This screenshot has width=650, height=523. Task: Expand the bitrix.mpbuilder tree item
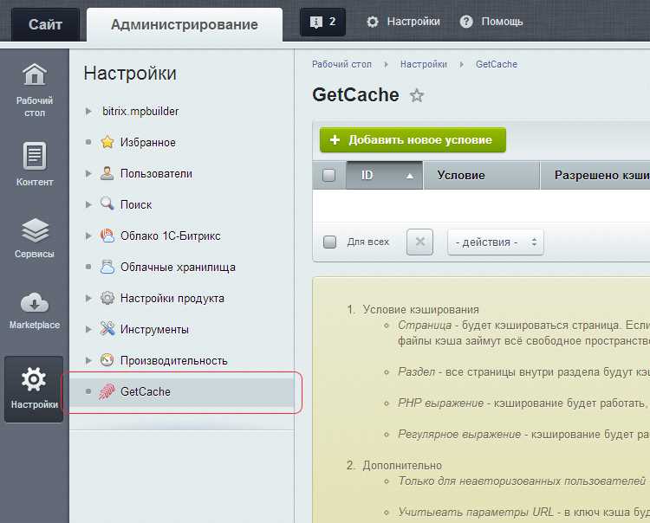[88, 112]
